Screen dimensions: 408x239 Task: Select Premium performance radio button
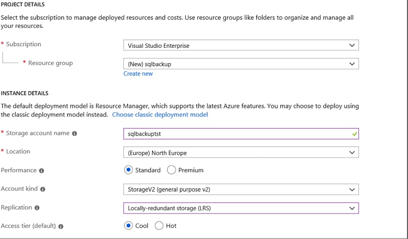[171, 170]
